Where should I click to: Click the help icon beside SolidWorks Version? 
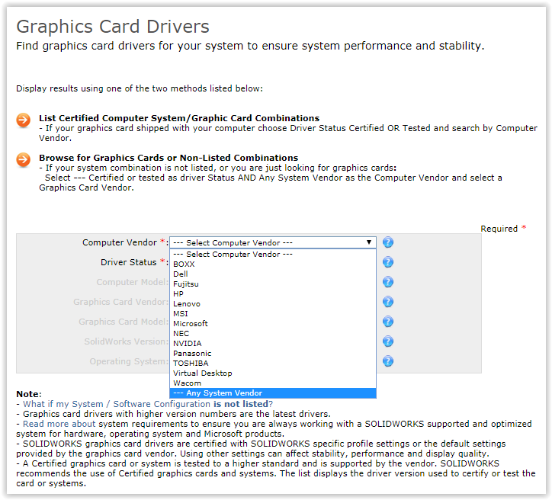coord(388,341)
